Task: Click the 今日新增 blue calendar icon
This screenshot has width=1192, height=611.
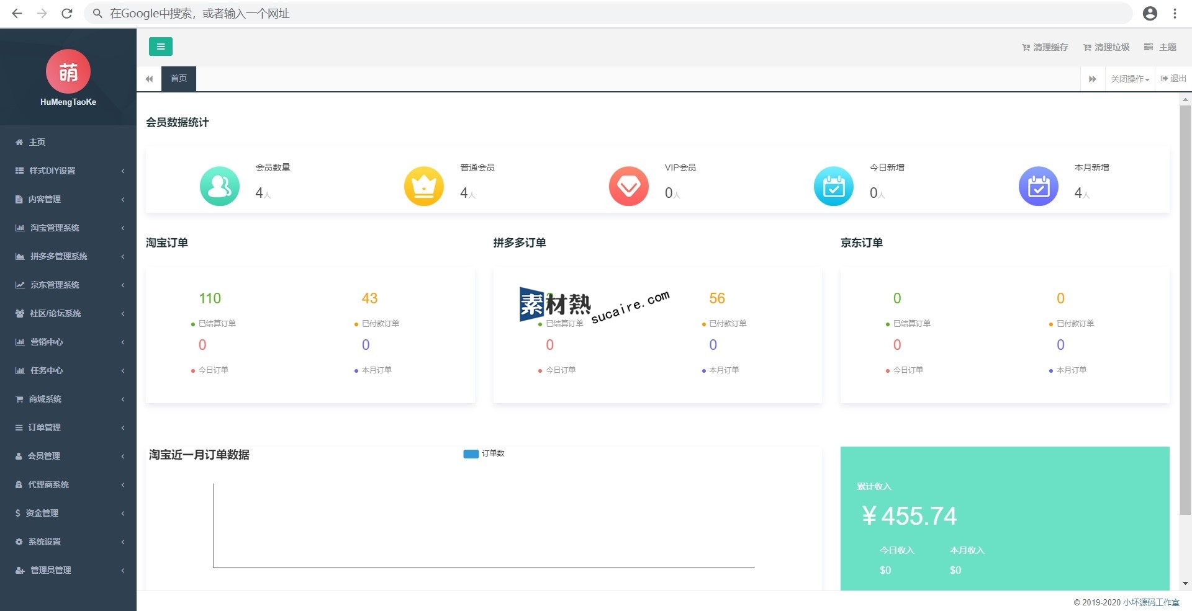Action: click(x=833, y=186)
